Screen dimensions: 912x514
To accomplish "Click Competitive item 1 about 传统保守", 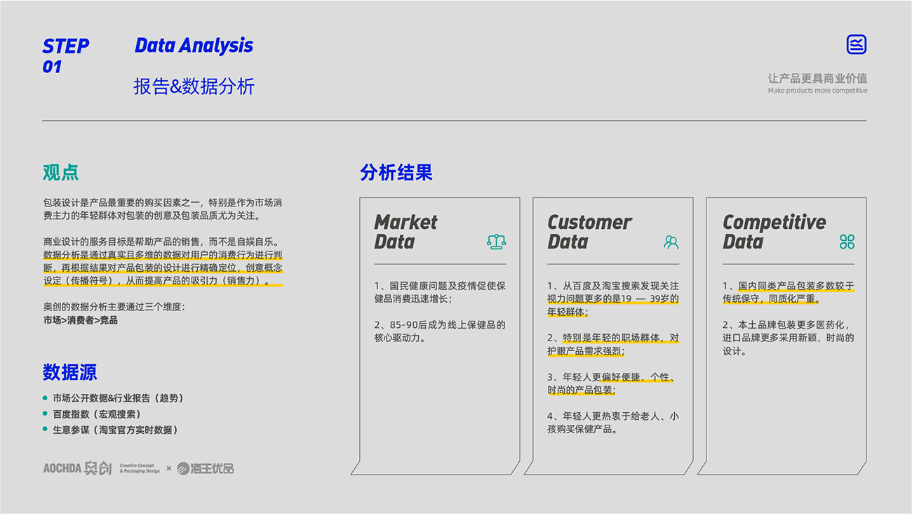I will click(789, 292).
